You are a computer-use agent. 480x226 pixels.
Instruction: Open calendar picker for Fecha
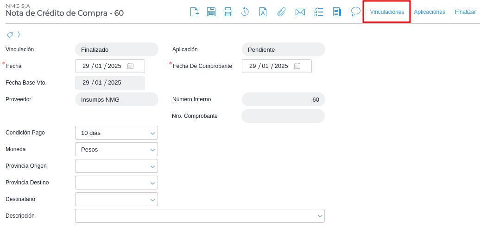point(130,66)
